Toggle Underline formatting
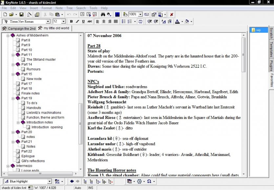This screenshot has width=274, height=190. point(83,22)
